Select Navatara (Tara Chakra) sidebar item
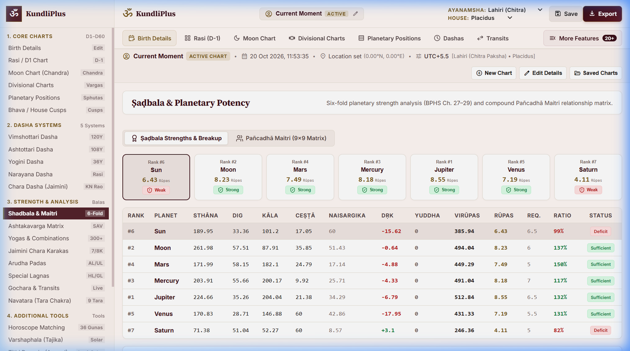Viewport: 630px width, 351px height. point(56,301)
